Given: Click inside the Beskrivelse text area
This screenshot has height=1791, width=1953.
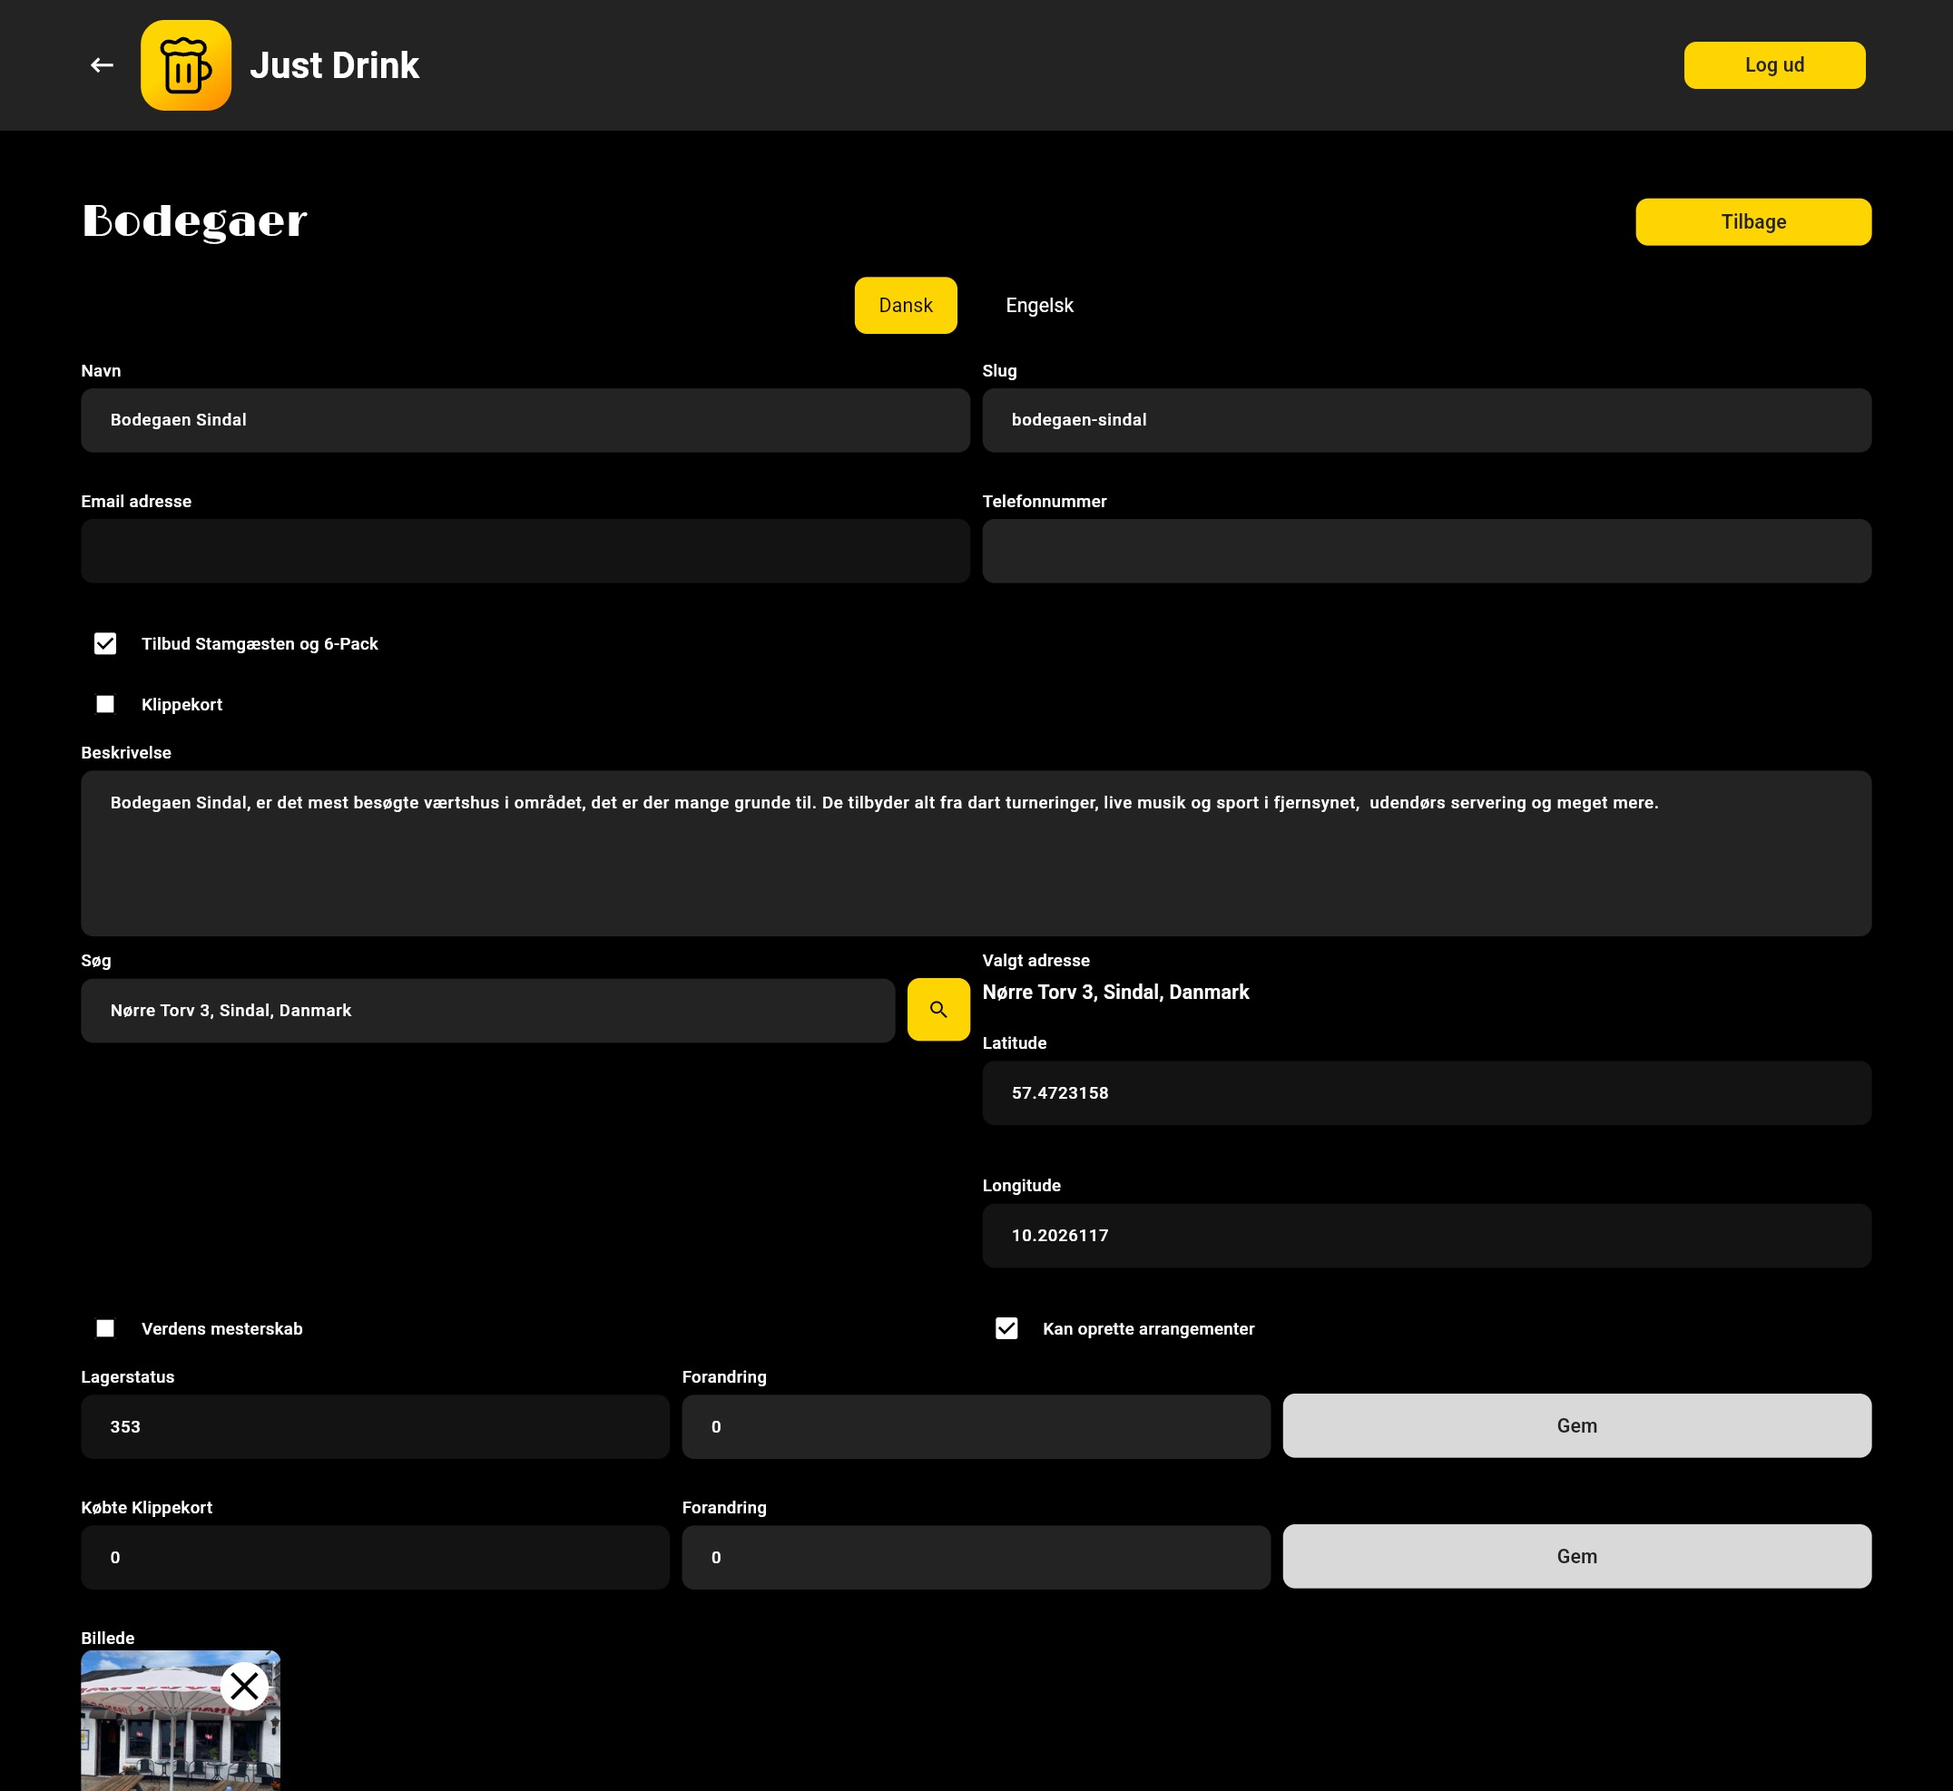Looking at the screenshot, I should coord(975,853).
